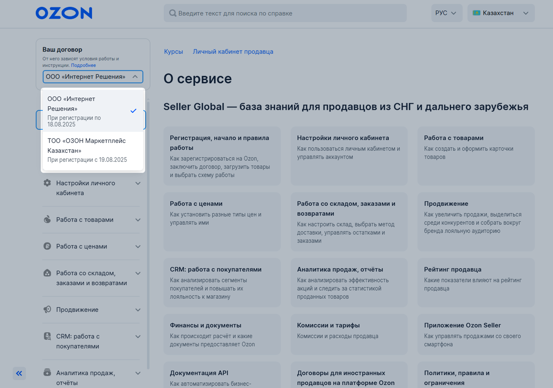Viewport: 553px width, 388px height.
Task: Click the ruble icon beside Работа с ценами
Action: [x=47, y=246]
